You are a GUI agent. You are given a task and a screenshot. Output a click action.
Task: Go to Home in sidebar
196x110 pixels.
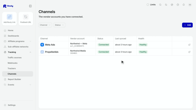[x=18, y=31]
